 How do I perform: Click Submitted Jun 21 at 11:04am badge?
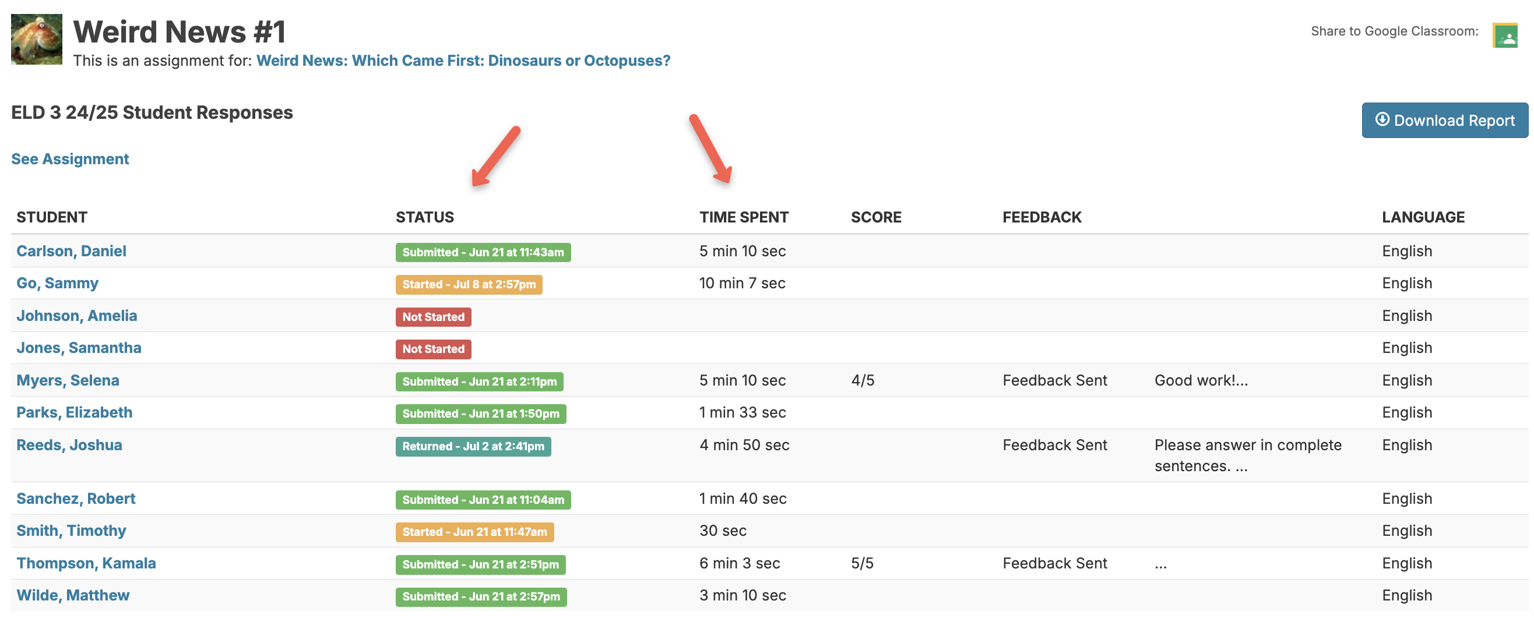[483, 500]
